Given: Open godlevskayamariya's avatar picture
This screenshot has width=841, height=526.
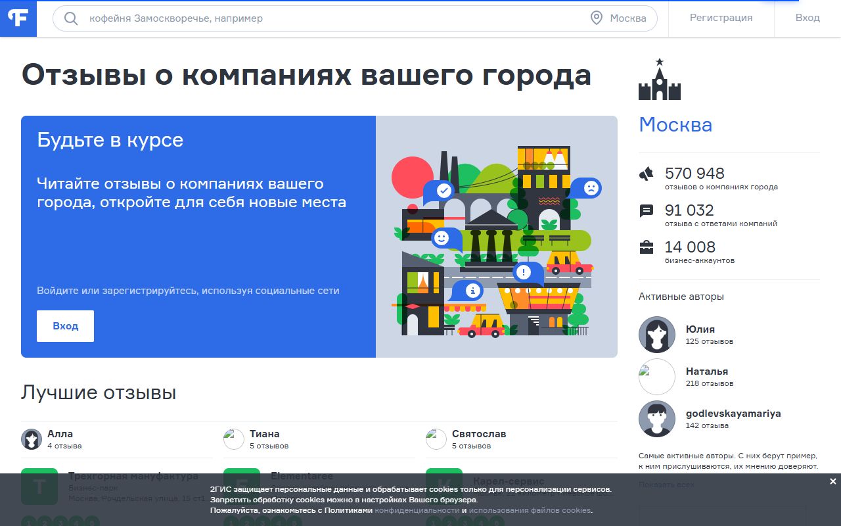Looking at the screenshot, I should point(657,419).
